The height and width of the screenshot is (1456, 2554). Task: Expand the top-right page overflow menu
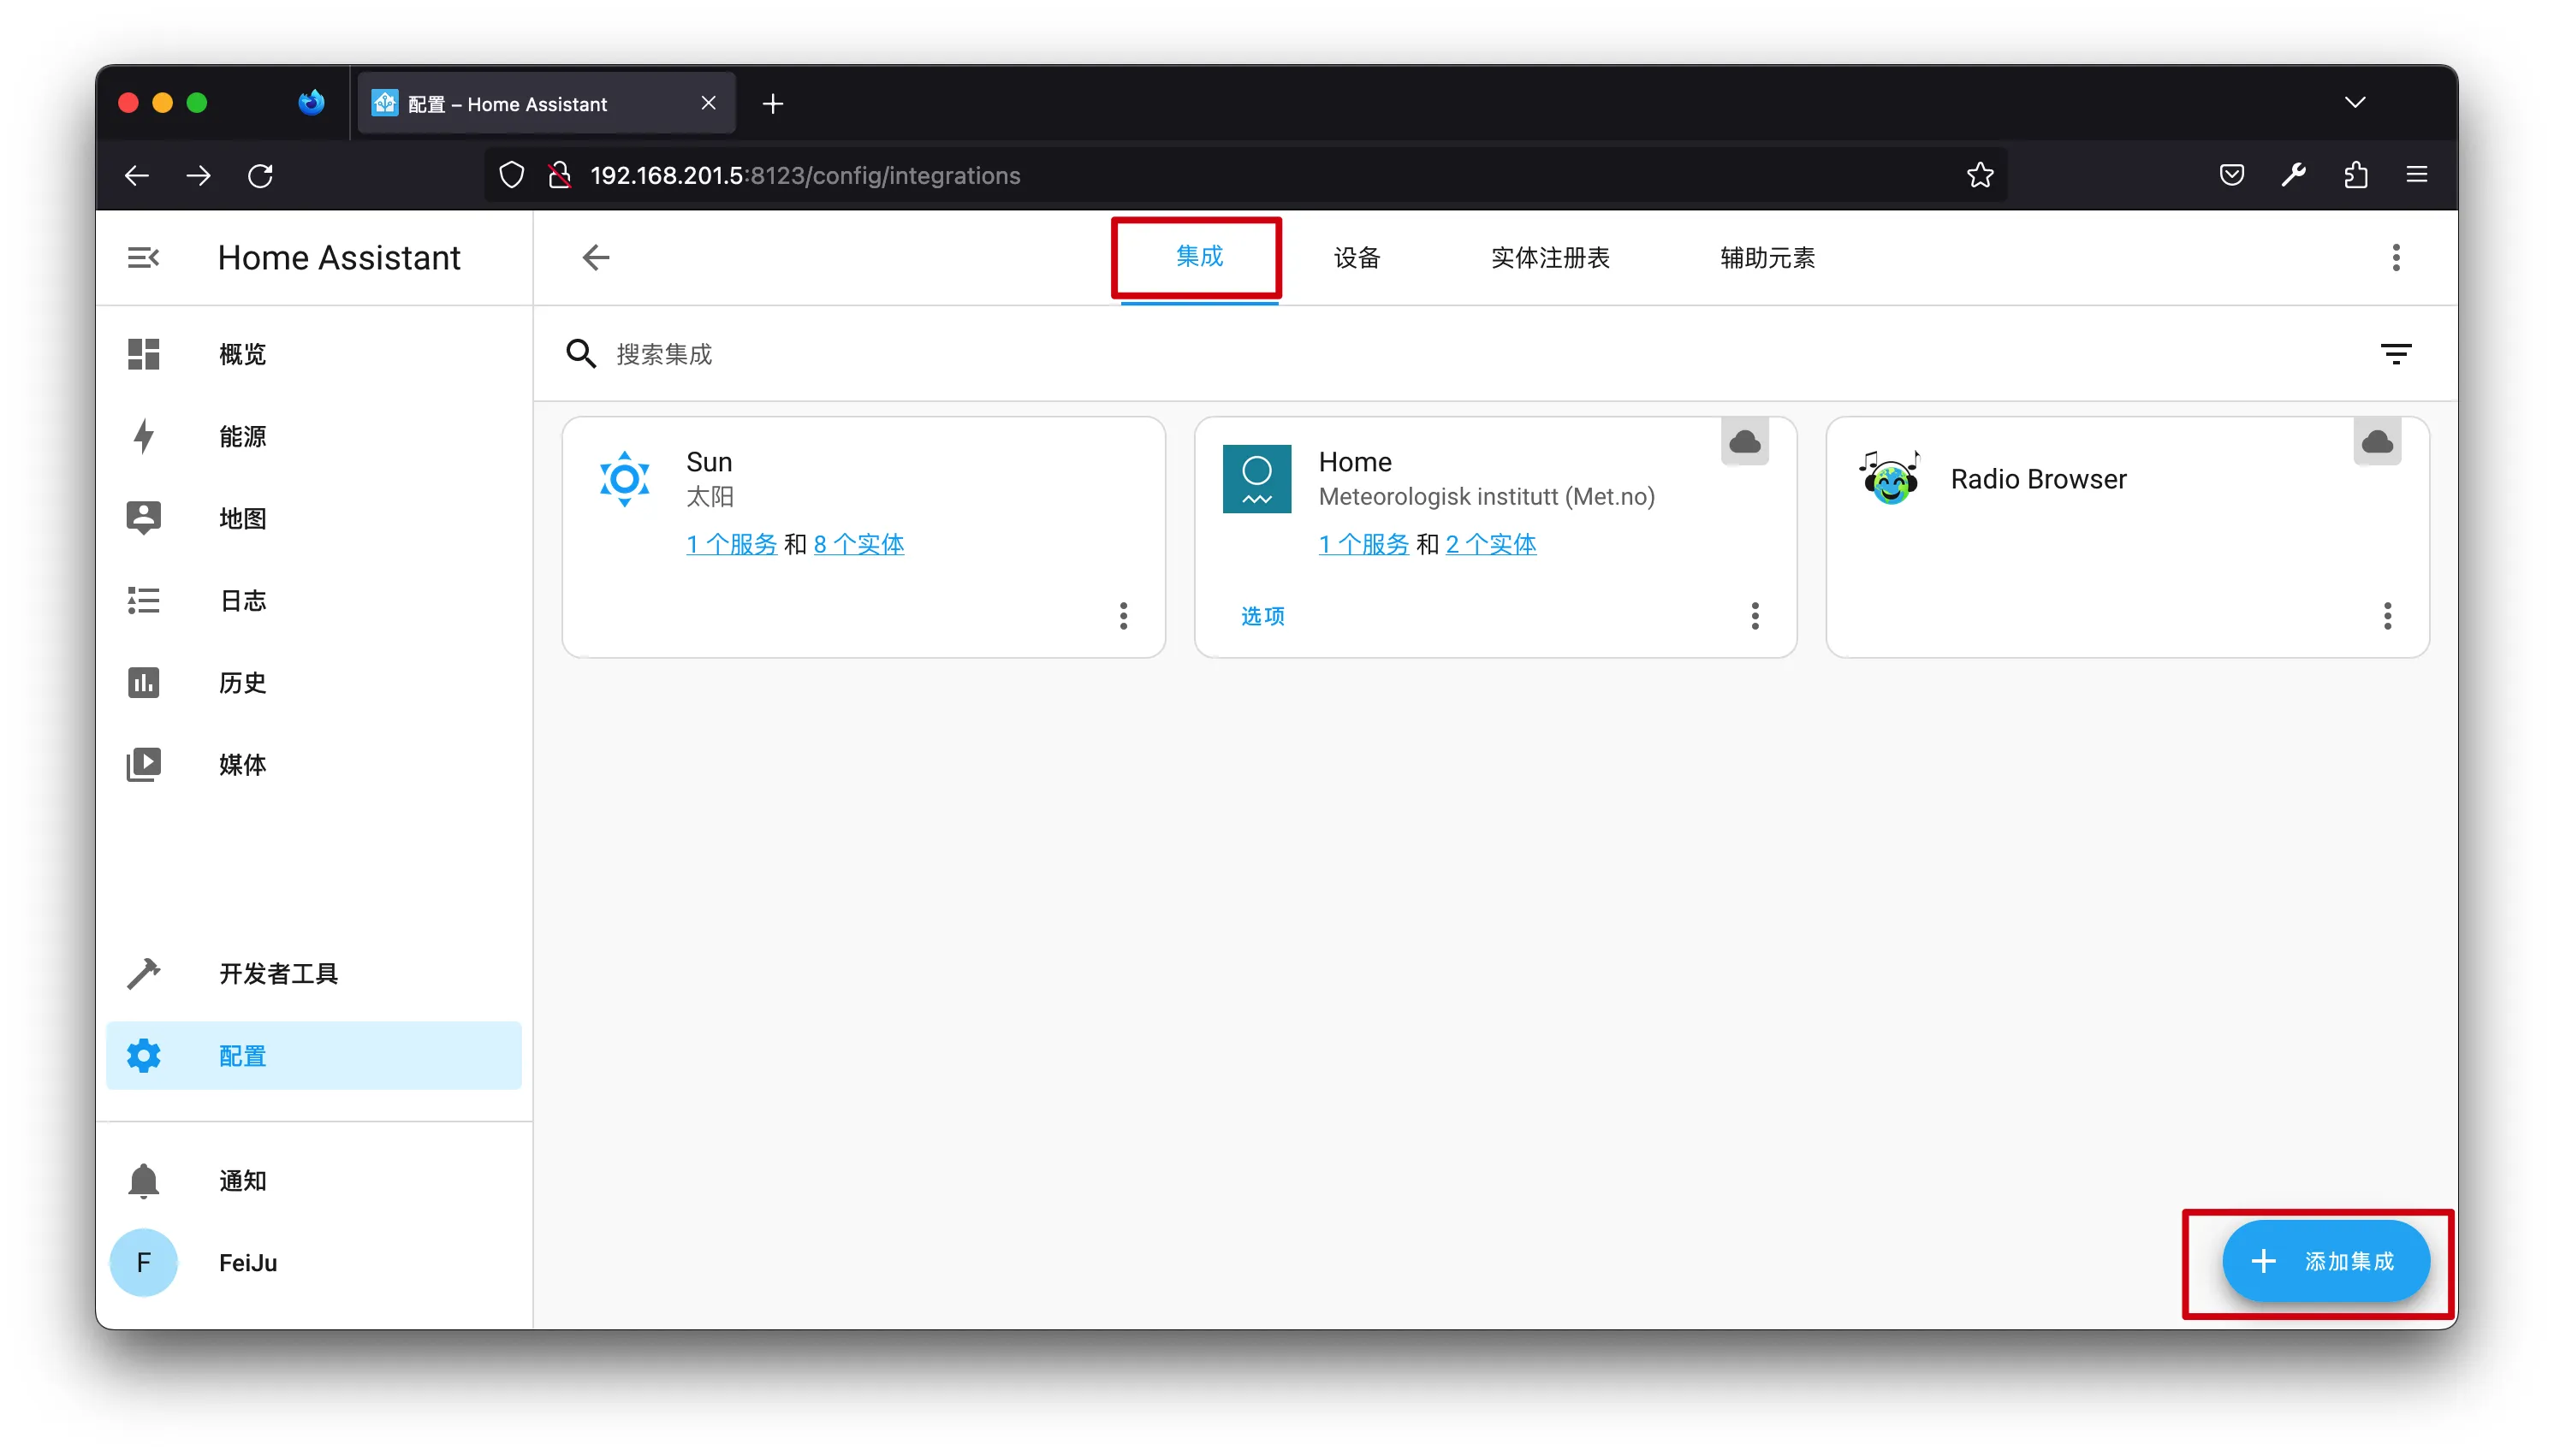[x=2395, y=258]
